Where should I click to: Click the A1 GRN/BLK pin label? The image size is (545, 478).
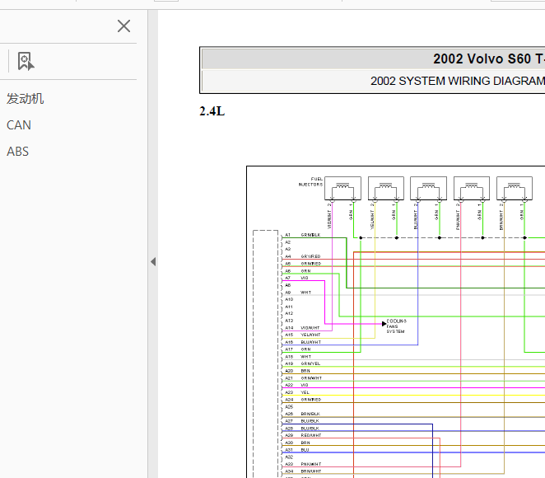(x=303, y=235)
